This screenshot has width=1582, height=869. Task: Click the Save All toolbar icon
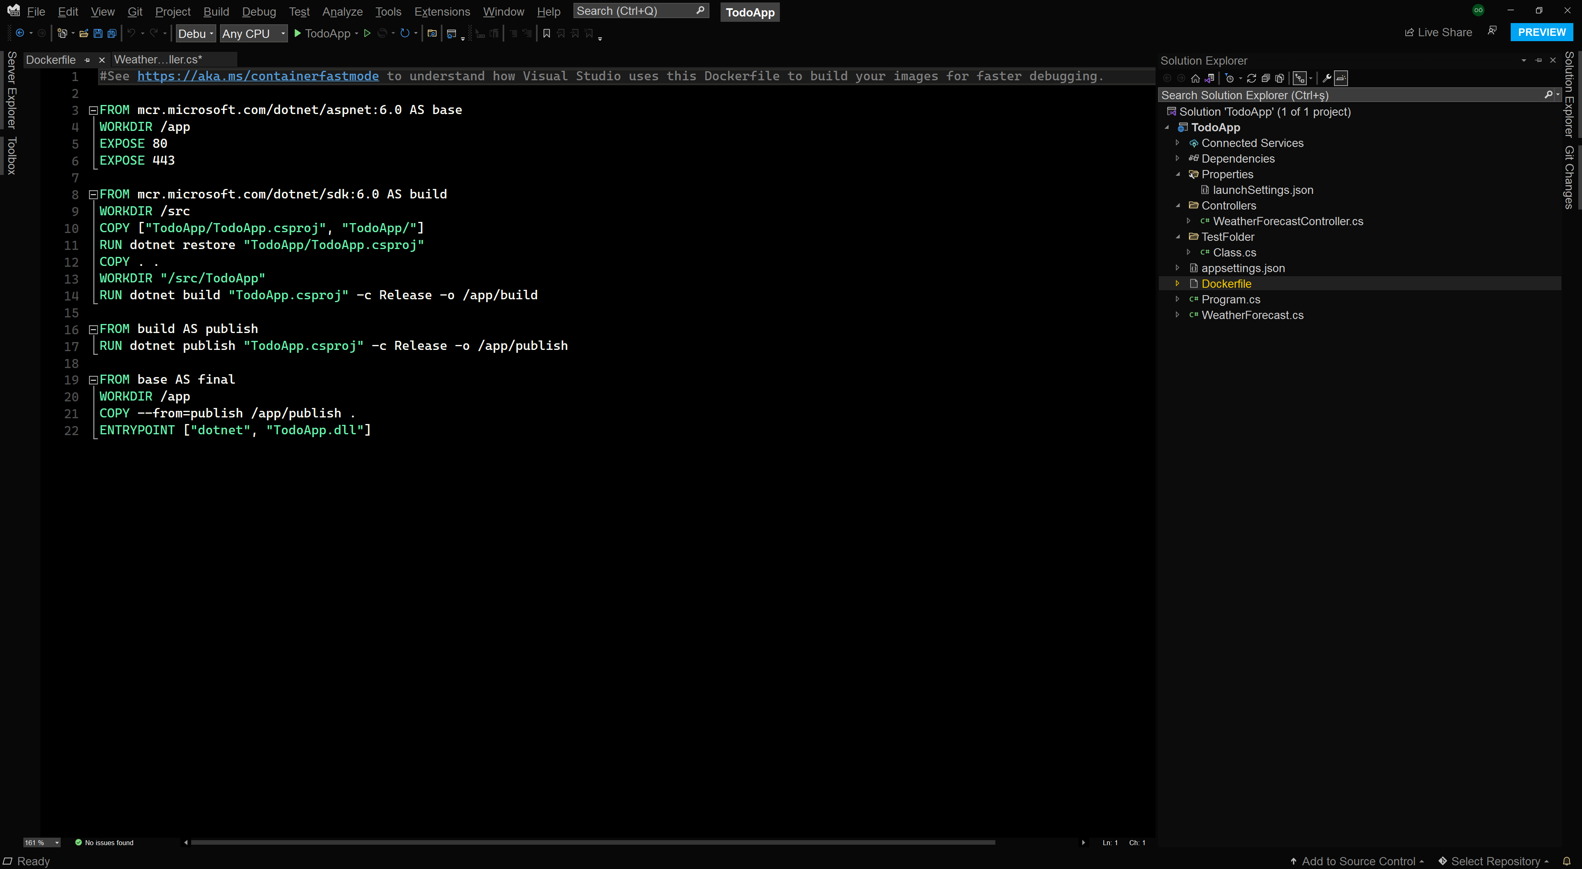coord(112,34)
